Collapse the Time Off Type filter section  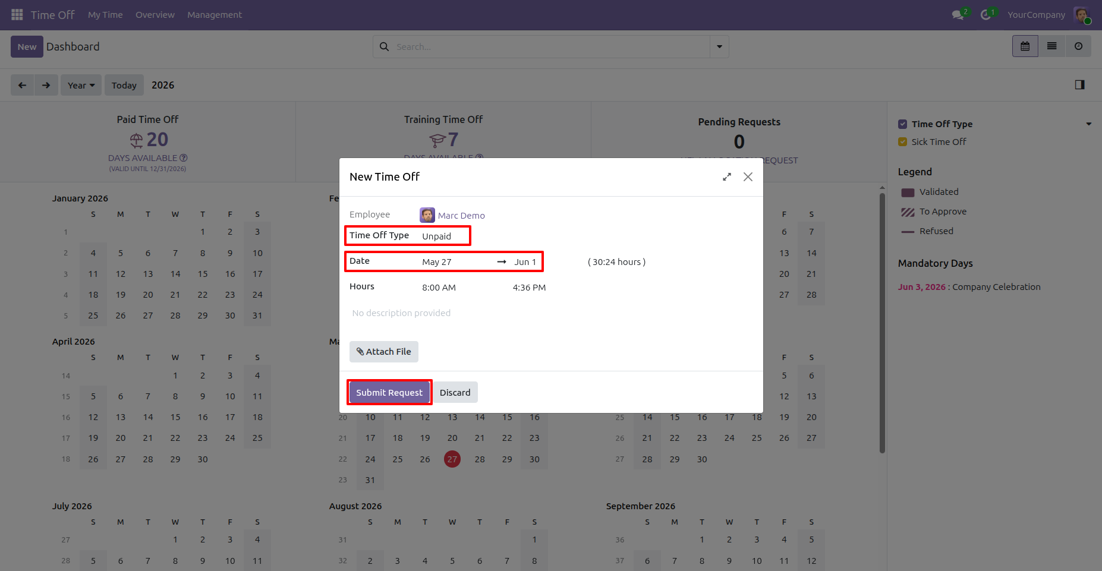[1088, 124]
